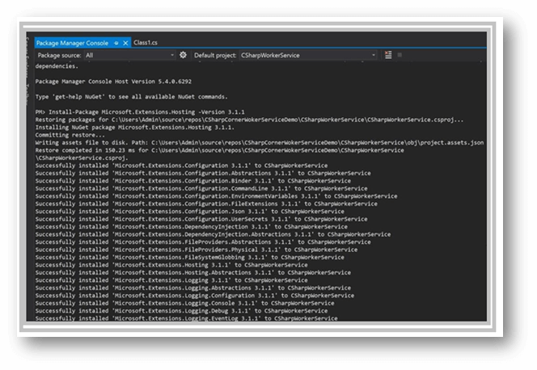Screen dimensions: 537x370
Task: Click the stop command execution icon
Action: point(400,55)
